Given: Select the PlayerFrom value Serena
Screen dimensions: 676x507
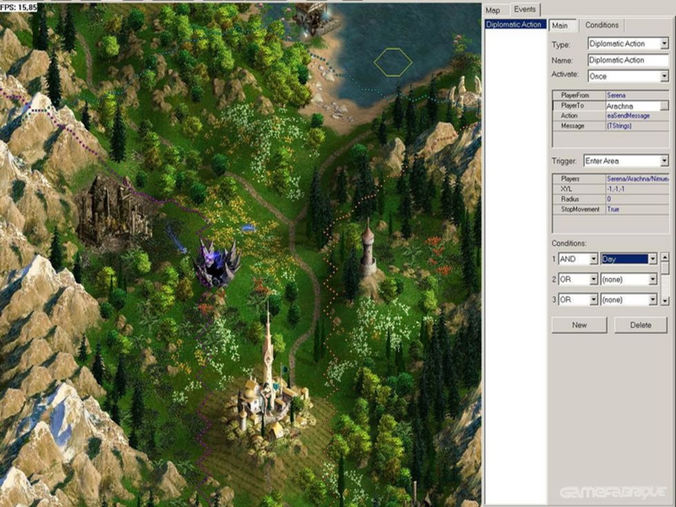Looking at the screenshot, I should pos(637,95).
